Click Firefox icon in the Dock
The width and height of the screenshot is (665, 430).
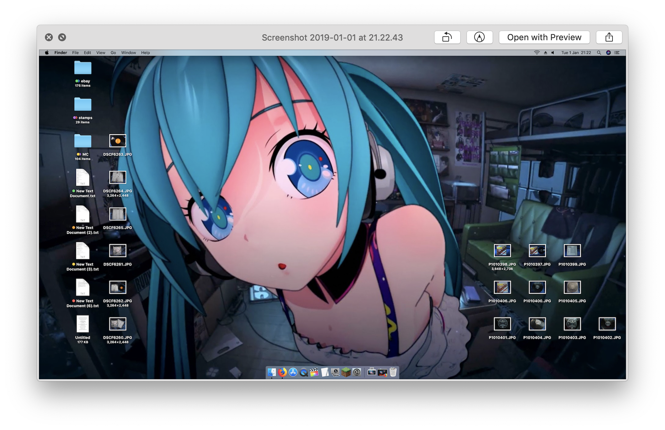point(282,372)
